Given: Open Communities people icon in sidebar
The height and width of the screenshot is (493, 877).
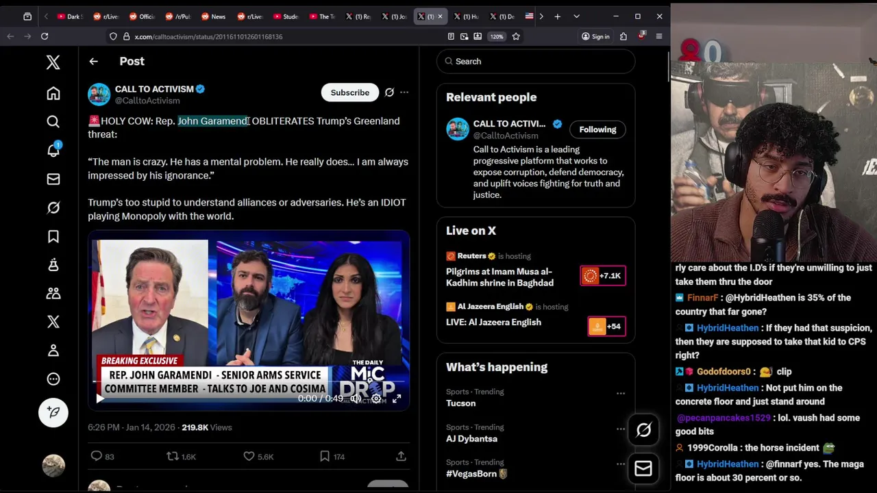Looking at the screenshot, I should tap(53, 293).
